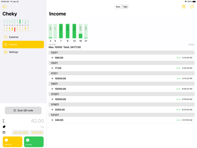Click the battery icon in status bar
Image resolution: width=197 pixels, height=148 pixels.
(194, 1)
